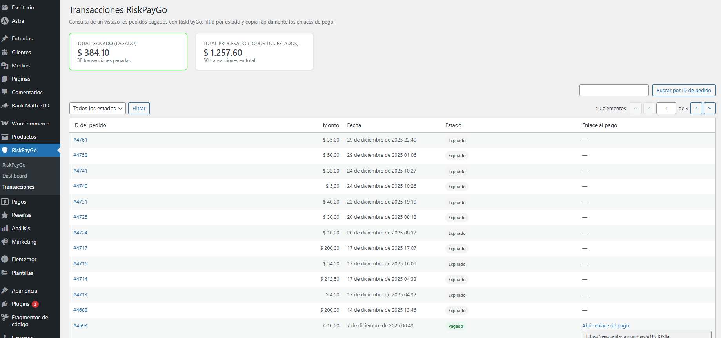The width and height of the screenshot is (721, 338).
Task: Click the $ 212,50 amount cell
Action: (x=330, y=279)
